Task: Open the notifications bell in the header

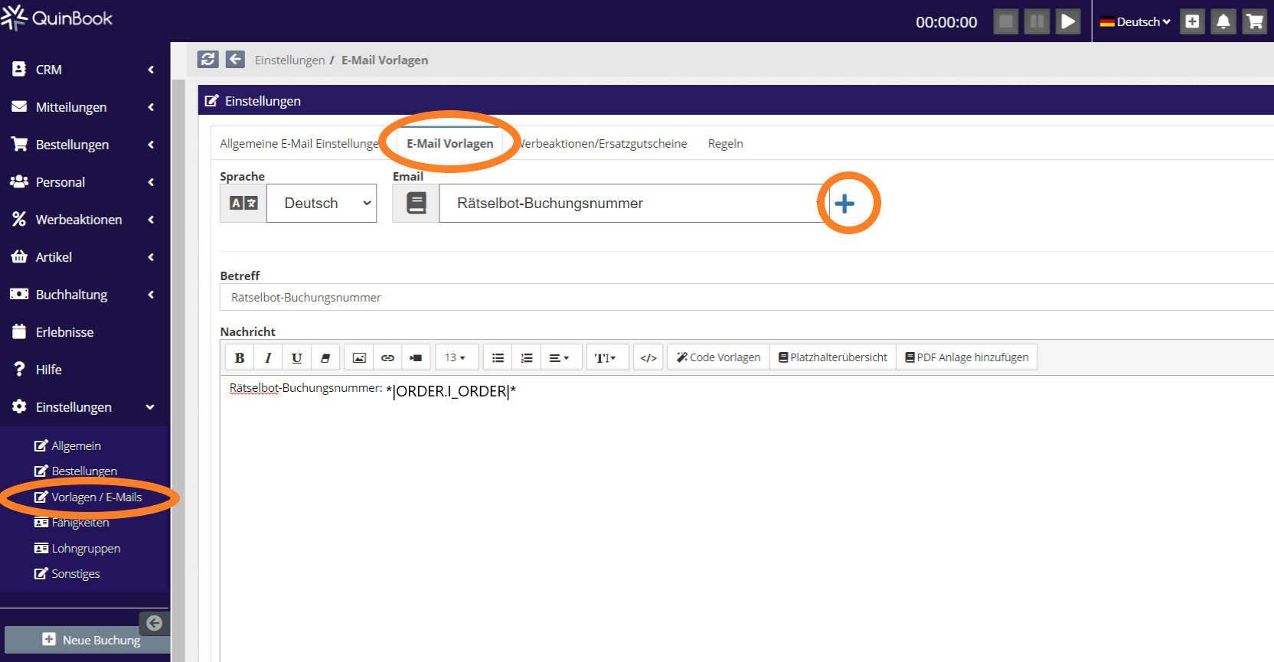Action: (x=1223, y=21)
